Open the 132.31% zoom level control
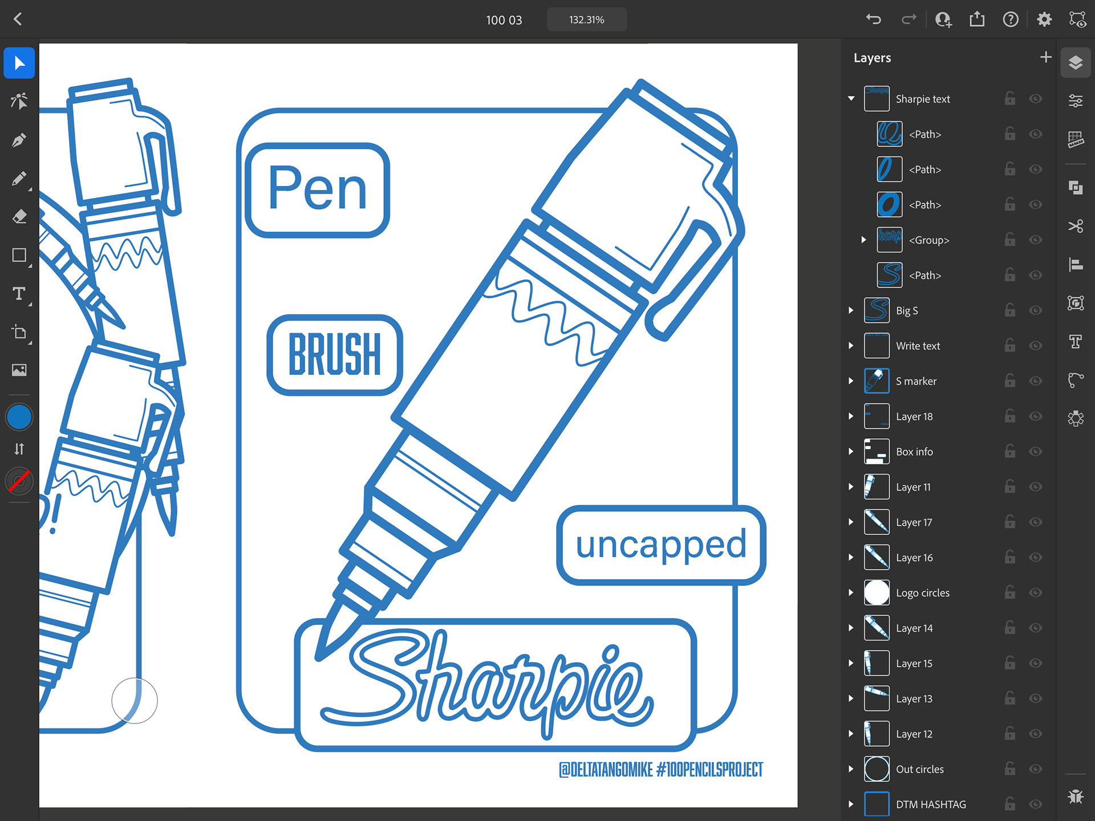The width and height of the screenshot is (1095, 821). [x=587, y=19]
